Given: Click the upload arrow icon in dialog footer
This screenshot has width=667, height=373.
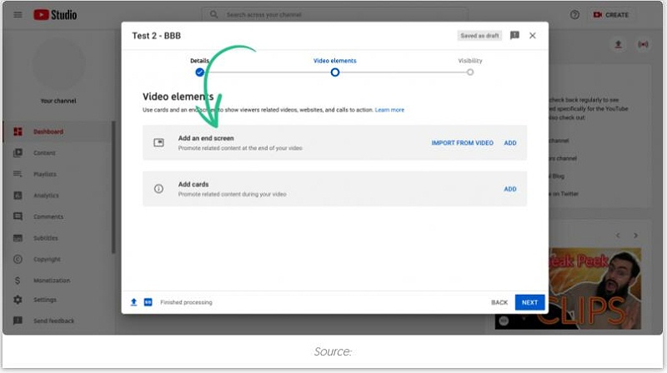Looking at the screenshot, I should click(133, 302).
